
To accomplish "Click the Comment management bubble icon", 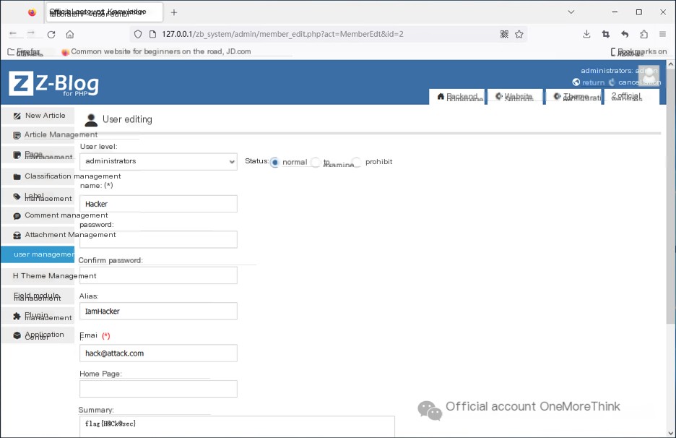I will [17, 216].
